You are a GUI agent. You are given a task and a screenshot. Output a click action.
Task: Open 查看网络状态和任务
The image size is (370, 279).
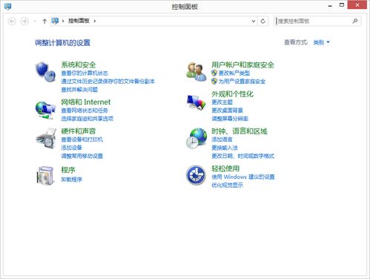coord(85,111)
